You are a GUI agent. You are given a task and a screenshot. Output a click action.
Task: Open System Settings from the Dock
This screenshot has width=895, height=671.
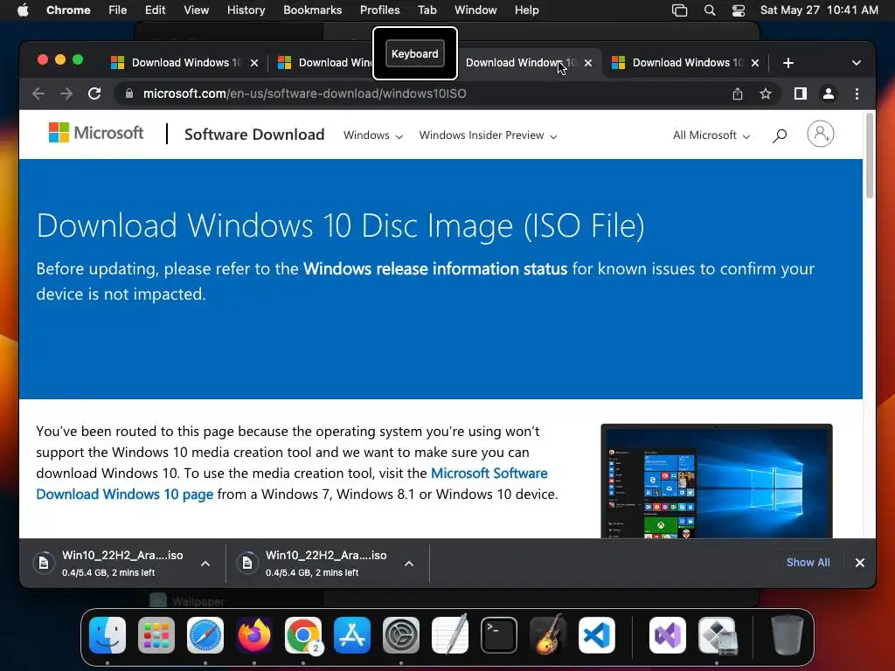(x=401, y=635)
